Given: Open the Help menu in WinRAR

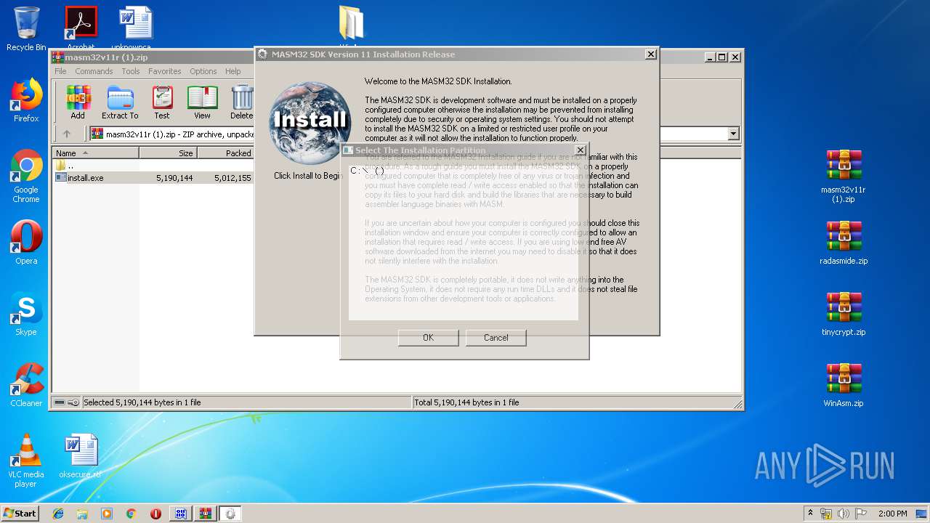Looking at the screenshot, I should coord(232,71).
